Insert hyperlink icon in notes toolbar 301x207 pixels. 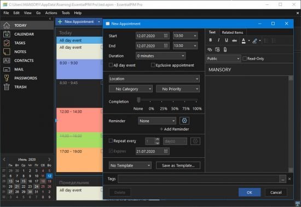point(210,50)
